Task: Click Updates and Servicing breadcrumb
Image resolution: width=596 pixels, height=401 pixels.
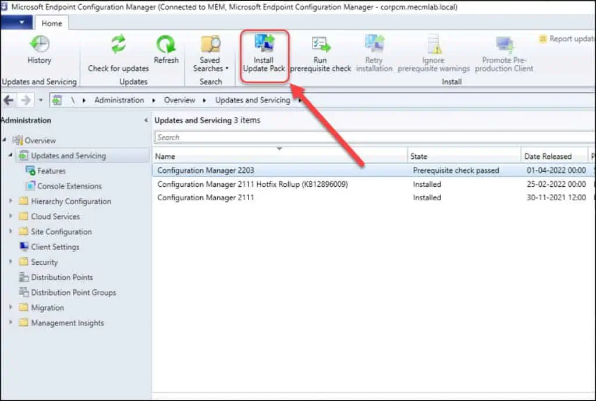Action: coord(253,100)
